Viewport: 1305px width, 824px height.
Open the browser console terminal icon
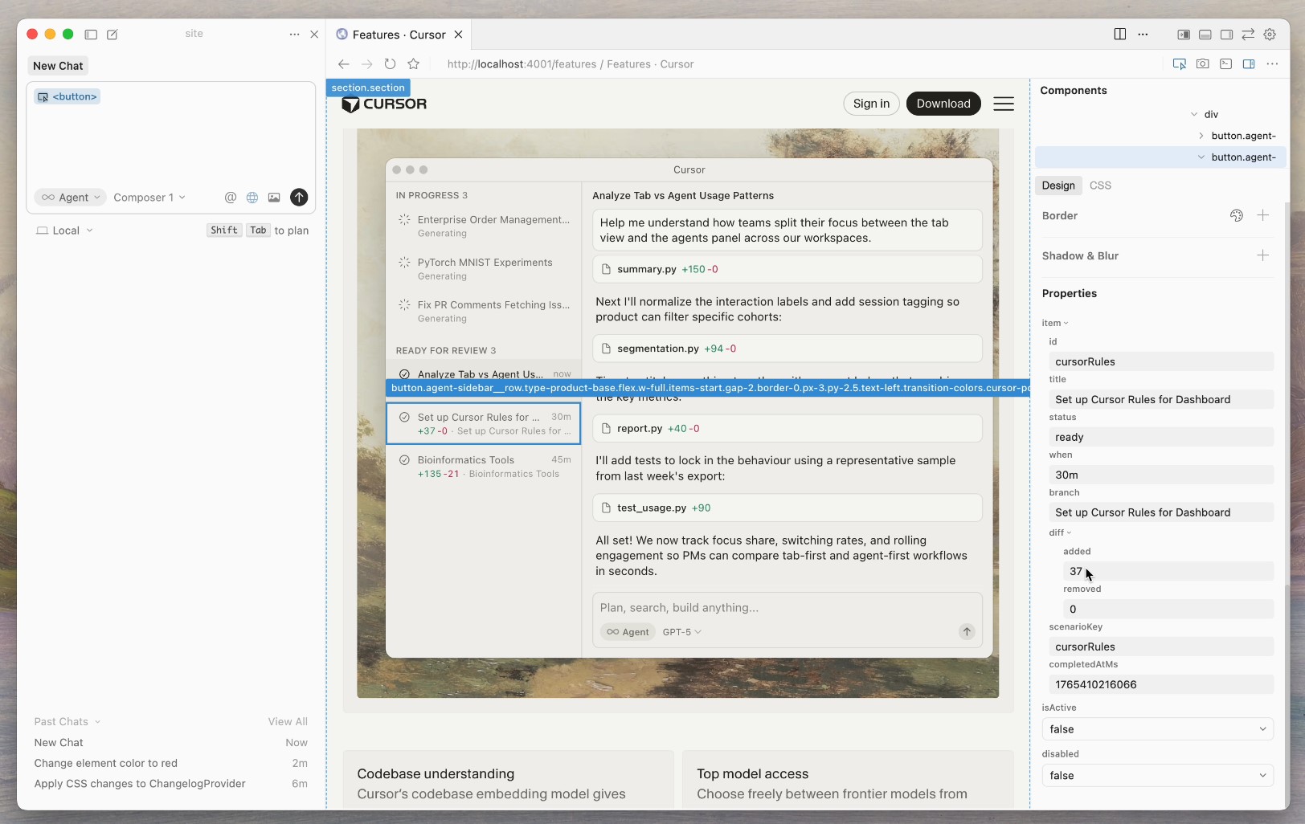(1225, 64)
